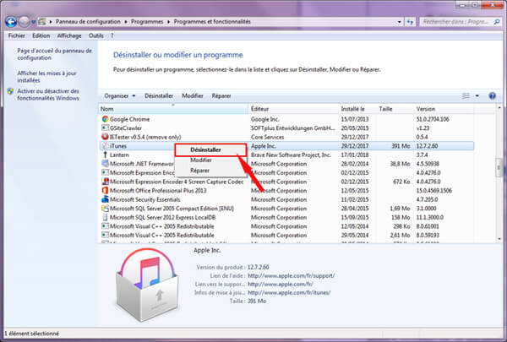Open the help question mark icon
The width and height of the screenshot is (507, 342).
pyautogui.click(x=491, y=95)
